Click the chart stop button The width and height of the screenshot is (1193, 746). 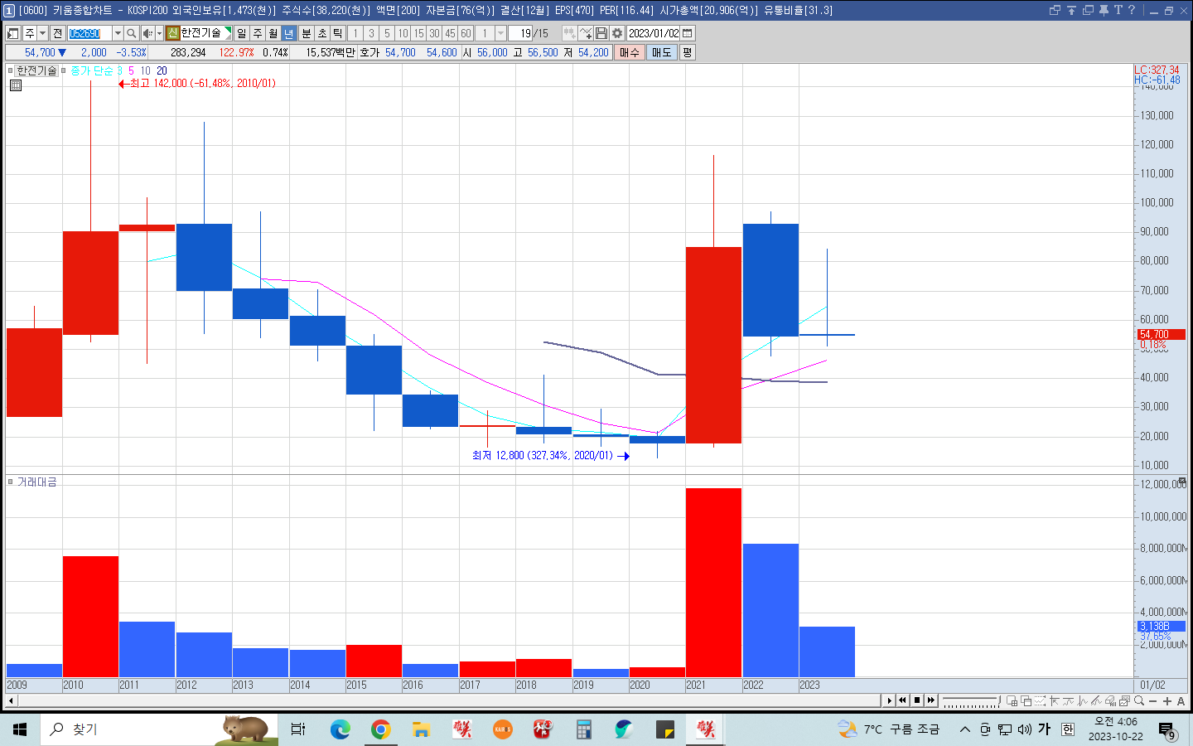[x=917, y=700]
